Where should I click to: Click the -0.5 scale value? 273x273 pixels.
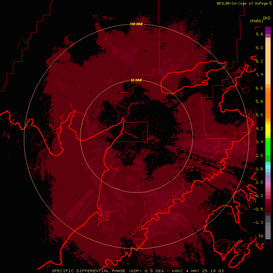[x=258, y=209]
